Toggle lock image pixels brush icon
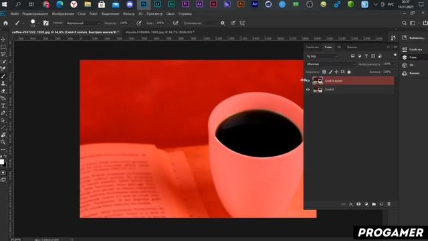Viewport: 428px width, 241px height. (330, 72)
